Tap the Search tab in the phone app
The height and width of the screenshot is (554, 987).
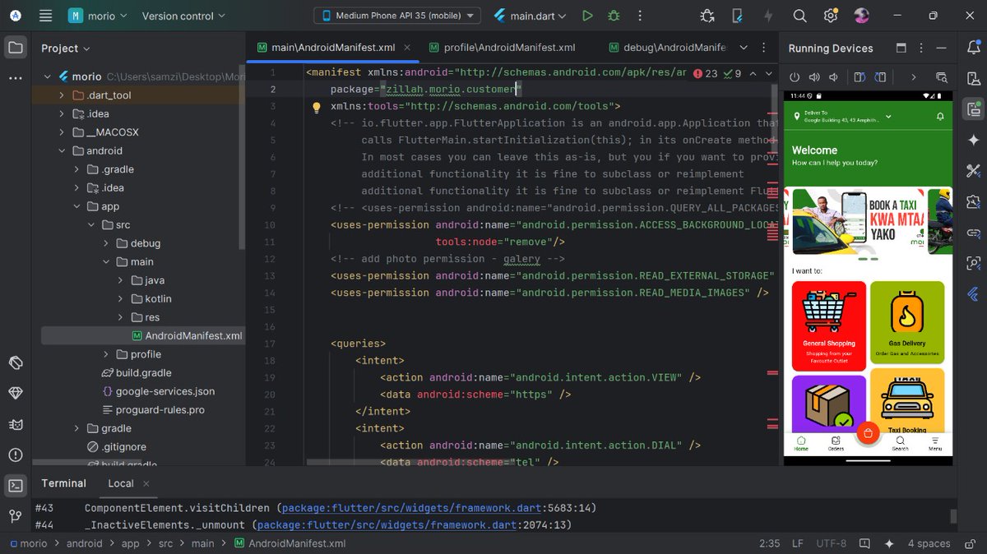(x=901, y=444)
